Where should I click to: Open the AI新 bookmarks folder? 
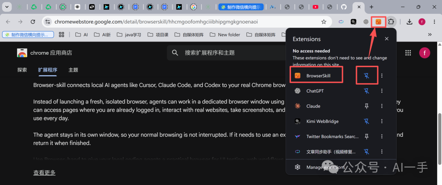click(x=103, y=35)
